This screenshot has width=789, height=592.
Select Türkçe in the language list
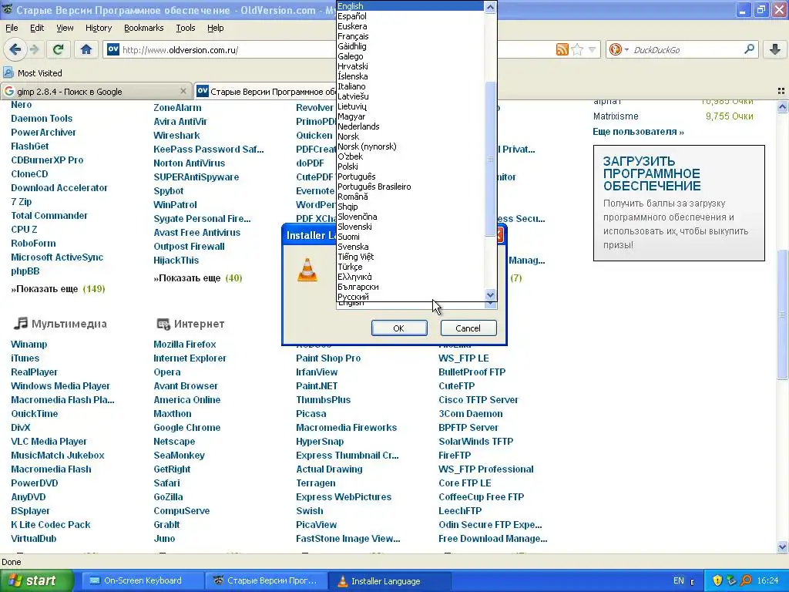(x=410, y=266)
